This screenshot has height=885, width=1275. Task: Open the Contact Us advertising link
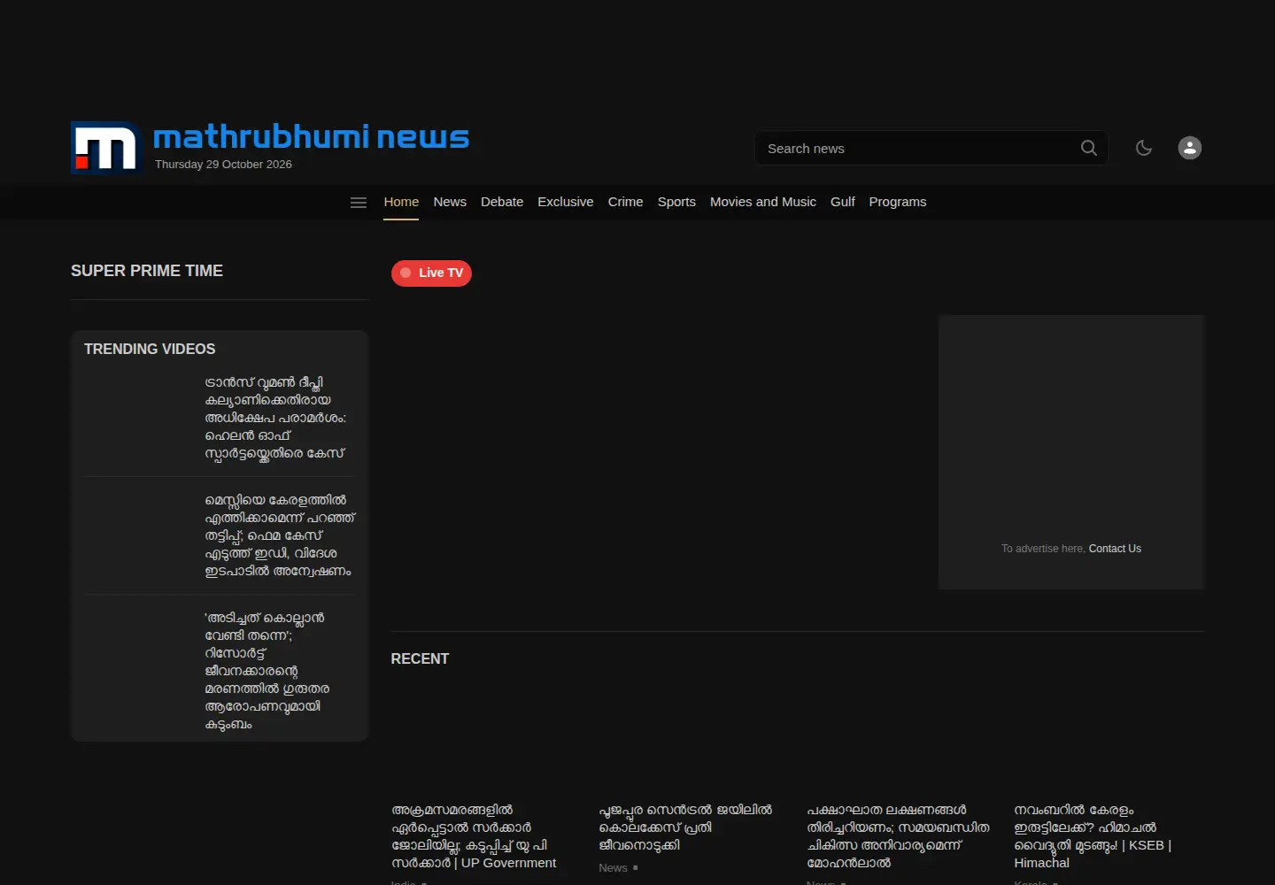point(1115,549)
